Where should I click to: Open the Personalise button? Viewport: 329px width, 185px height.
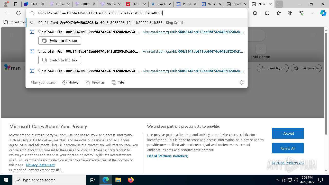point(306,68)
